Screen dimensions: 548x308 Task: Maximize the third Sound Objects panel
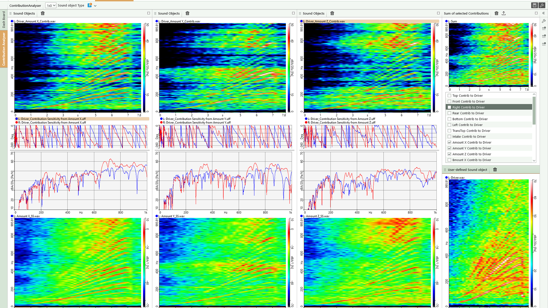tap(438, 13)
